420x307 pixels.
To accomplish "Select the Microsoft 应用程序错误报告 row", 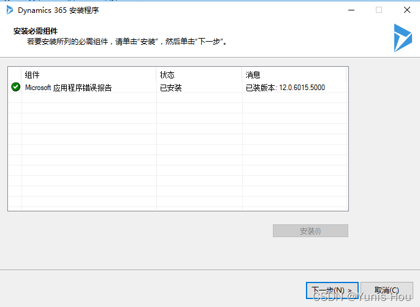I will tap(178, 88).
